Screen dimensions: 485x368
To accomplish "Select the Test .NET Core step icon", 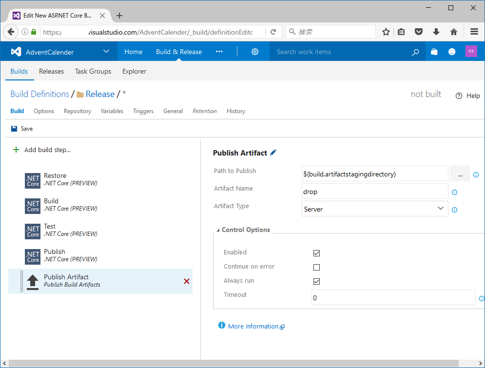I will 33,232.
